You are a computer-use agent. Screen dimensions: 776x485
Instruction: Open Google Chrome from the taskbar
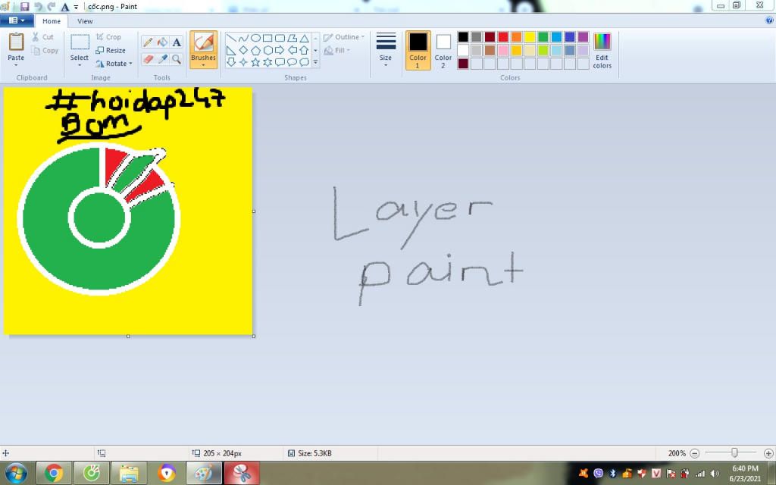click(x=54, y=474)
